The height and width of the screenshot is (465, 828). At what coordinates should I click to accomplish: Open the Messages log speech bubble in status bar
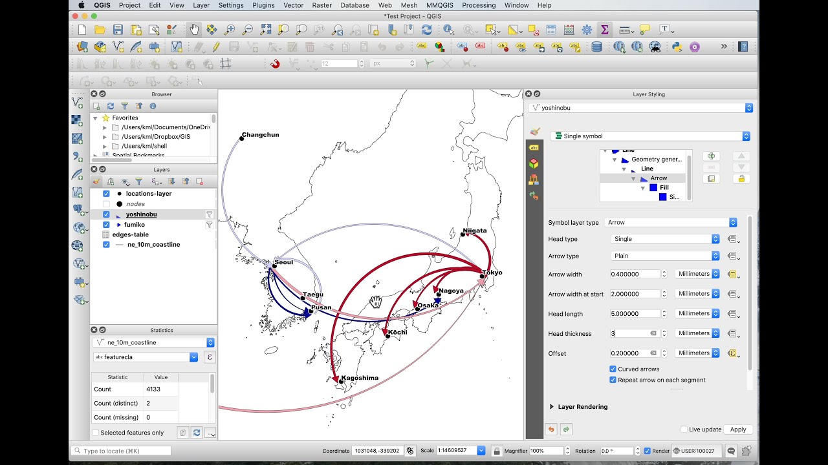pos(731,451)
